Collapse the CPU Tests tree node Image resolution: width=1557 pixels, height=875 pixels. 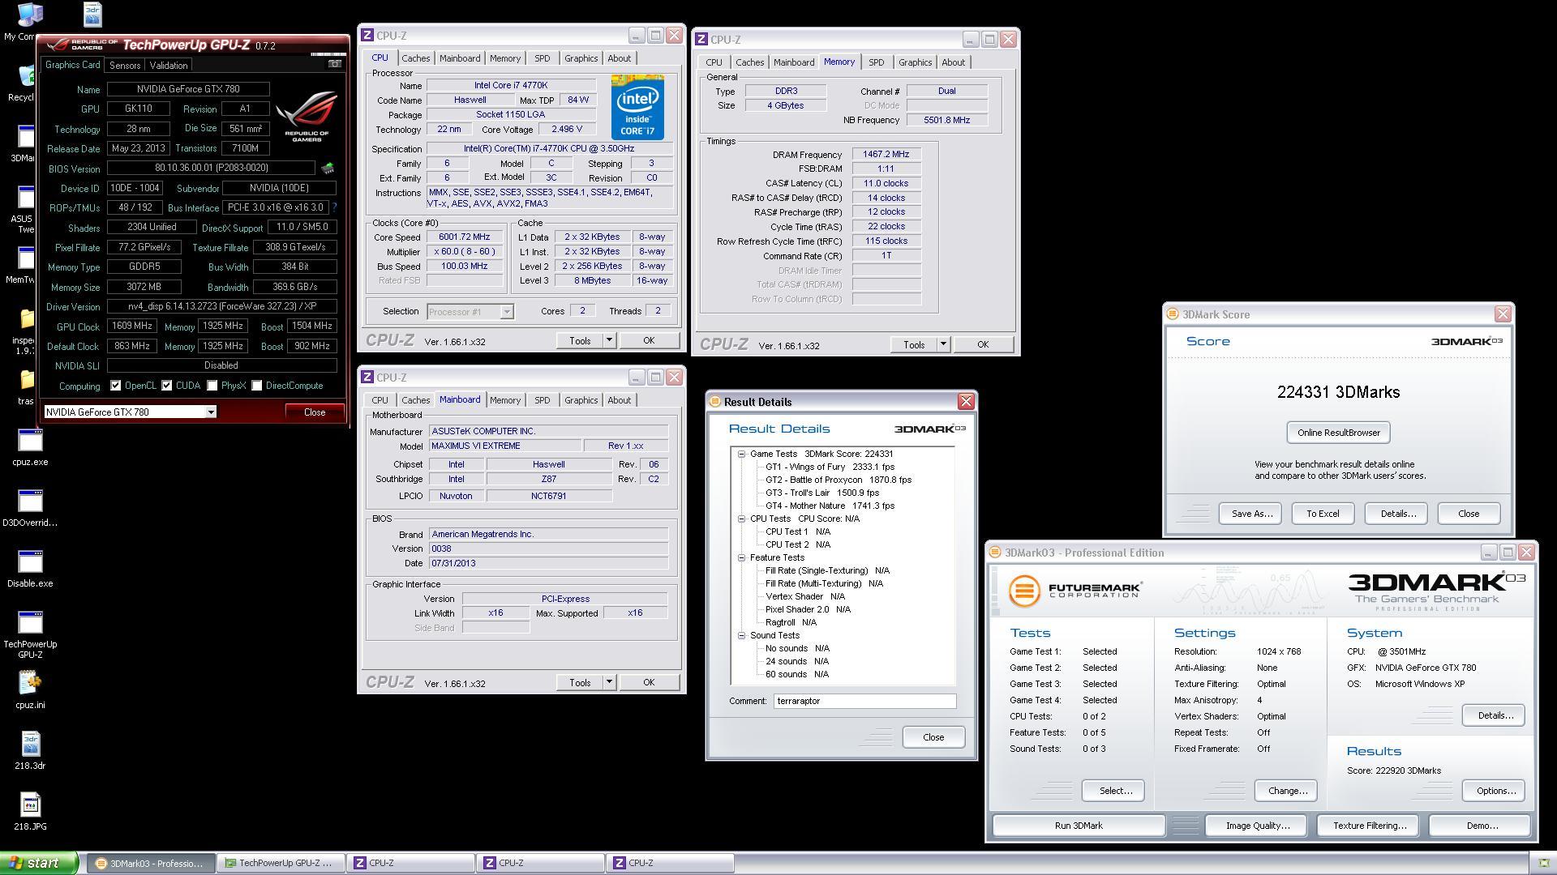741,519
